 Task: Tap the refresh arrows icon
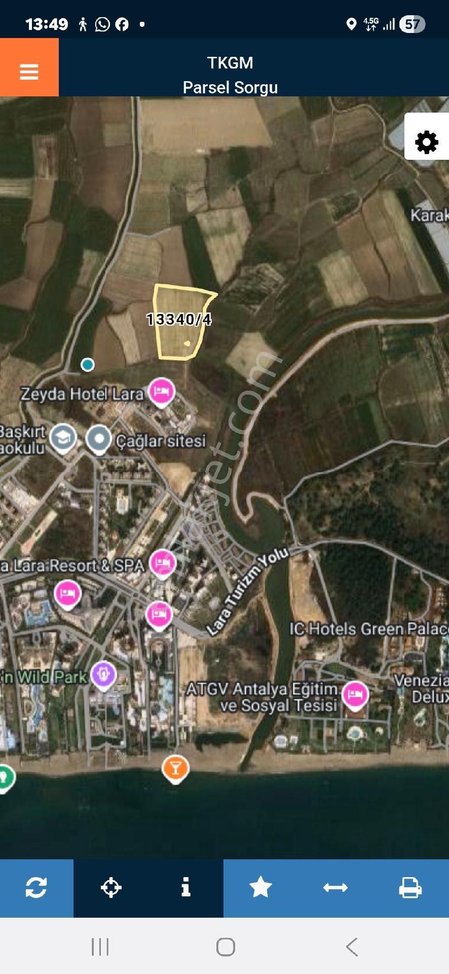pos(36,888)
